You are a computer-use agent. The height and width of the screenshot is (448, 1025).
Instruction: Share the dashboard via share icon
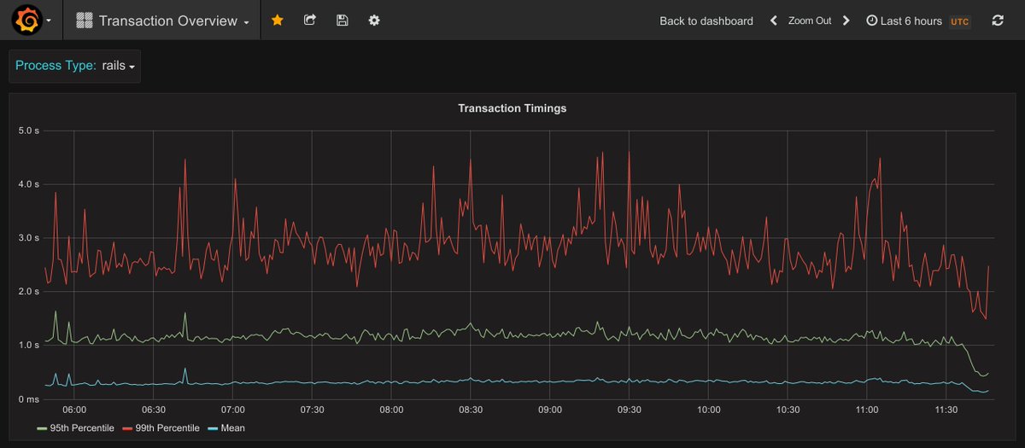pos(310,20)
